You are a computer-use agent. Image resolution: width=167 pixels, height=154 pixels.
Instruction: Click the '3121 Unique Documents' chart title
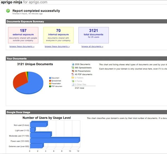click(35, 64)
